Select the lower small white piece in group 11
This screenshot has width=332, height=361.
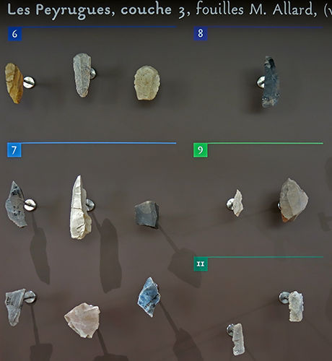coord(238,339)
